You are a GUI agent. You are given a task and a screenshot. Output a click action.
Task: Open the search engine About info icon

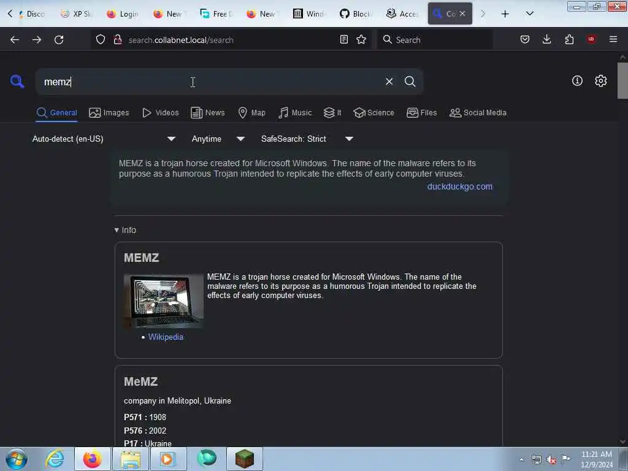click(577, 81)
